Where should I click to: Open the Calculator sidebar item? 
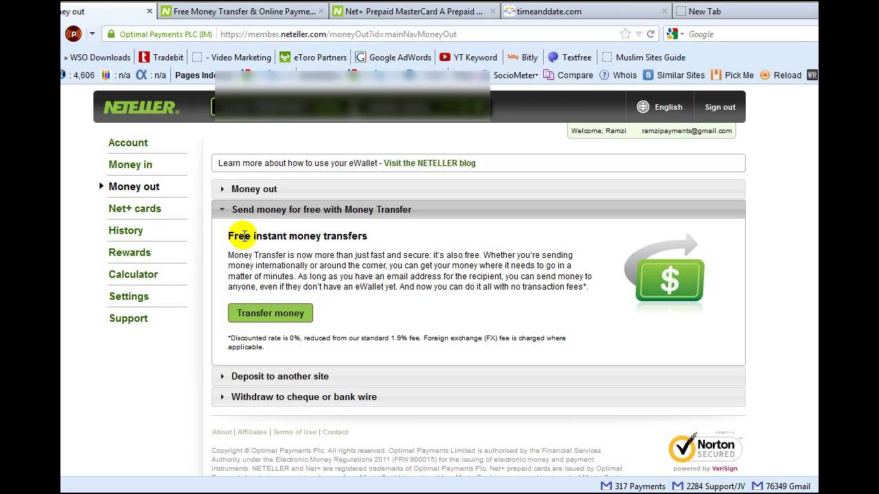click(133, 274)
